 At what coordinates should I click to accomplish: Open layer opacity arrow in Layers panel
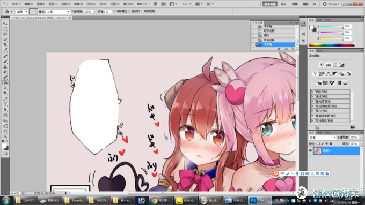361,138
